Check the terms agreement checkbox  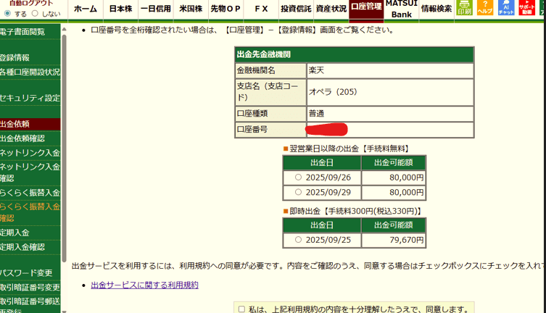(x=241, y=309)
